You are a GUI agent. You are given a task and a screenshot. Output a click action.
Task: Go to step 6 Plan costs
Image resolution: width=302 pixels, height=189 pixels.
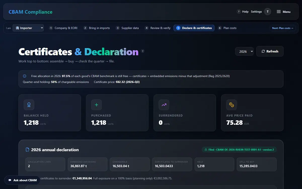tap(227, 28)
